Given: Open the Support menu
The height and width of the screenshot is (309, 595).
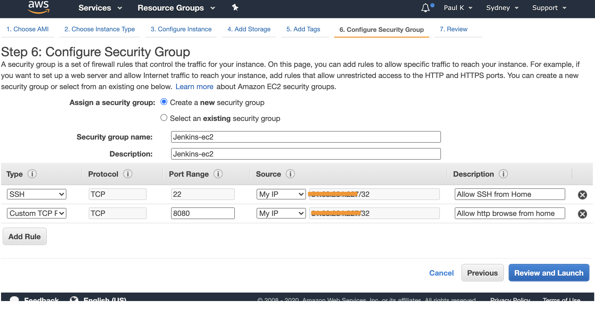Looking at the screenshot, I should pos(549,8).
